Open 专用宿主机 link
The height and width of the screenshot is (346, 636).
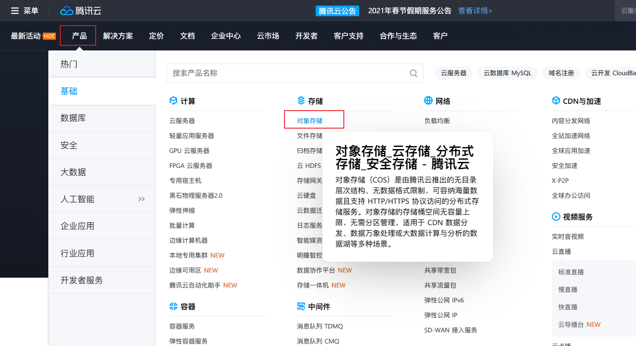pyautogui.click(x=185, y=181)
